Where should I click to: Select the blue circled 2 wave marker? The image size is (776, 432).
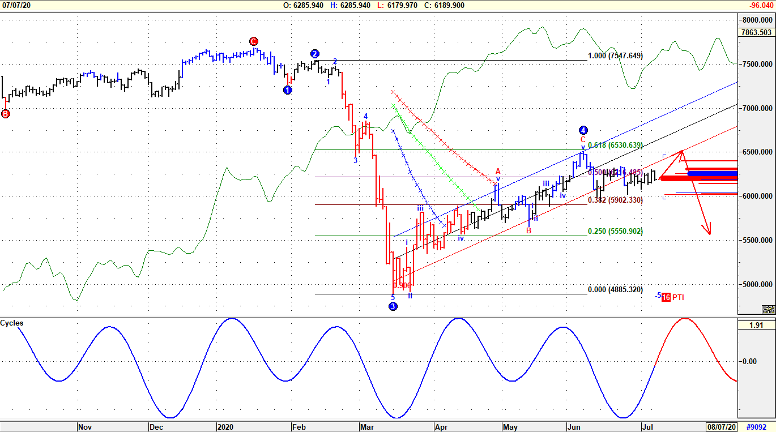(315, 54)
